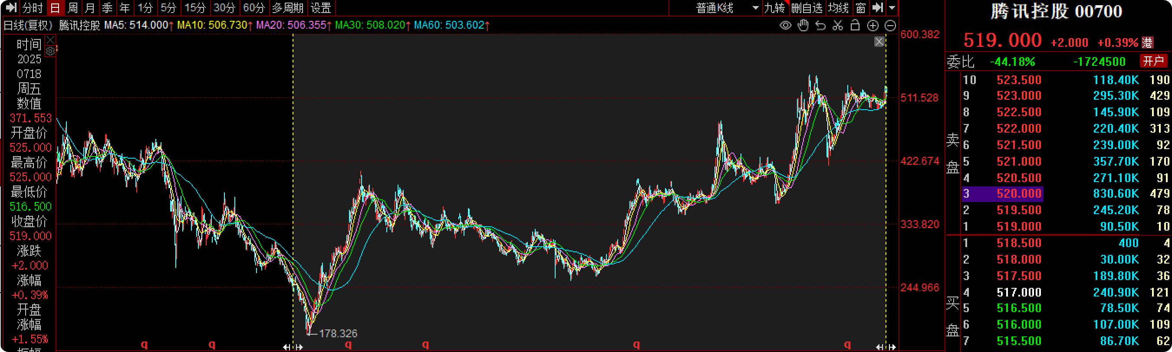Close the selected range statistics with X

pos(879,42)
